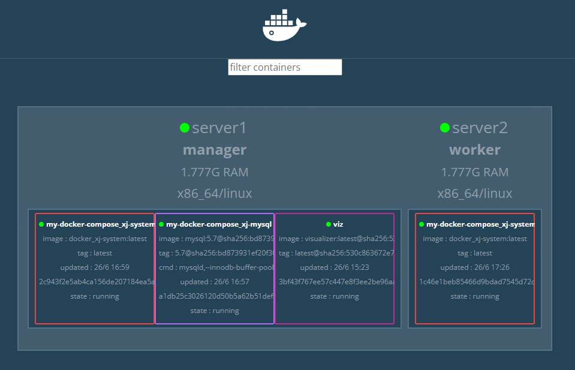This screenshot has width=575, height=370.
Task: Click the manager role label
Action: coord(215,150)
